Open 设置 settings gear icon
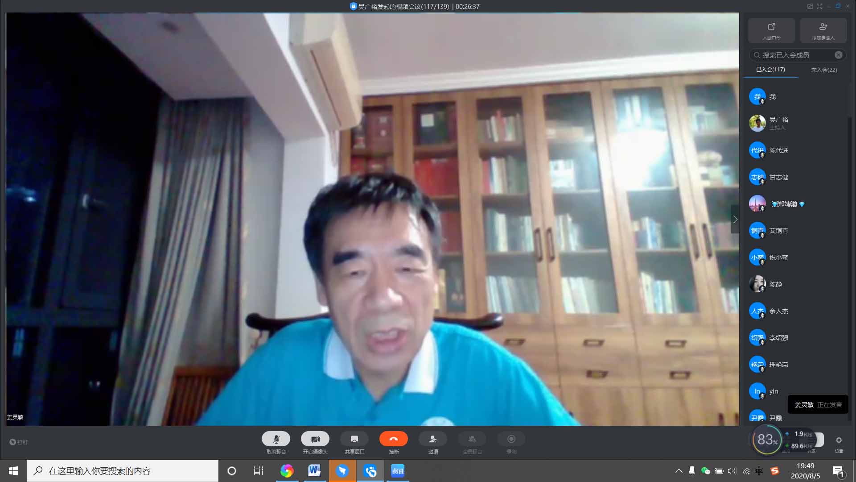Screen dimensions: 856x482 pos(839,440)
